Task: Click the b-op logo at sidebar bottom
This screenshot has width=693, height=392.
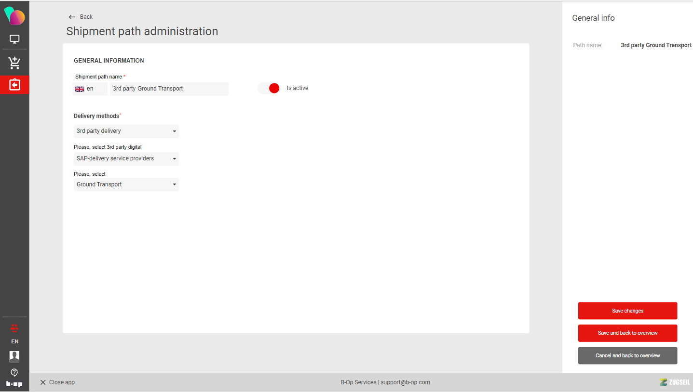Action: 14,384
